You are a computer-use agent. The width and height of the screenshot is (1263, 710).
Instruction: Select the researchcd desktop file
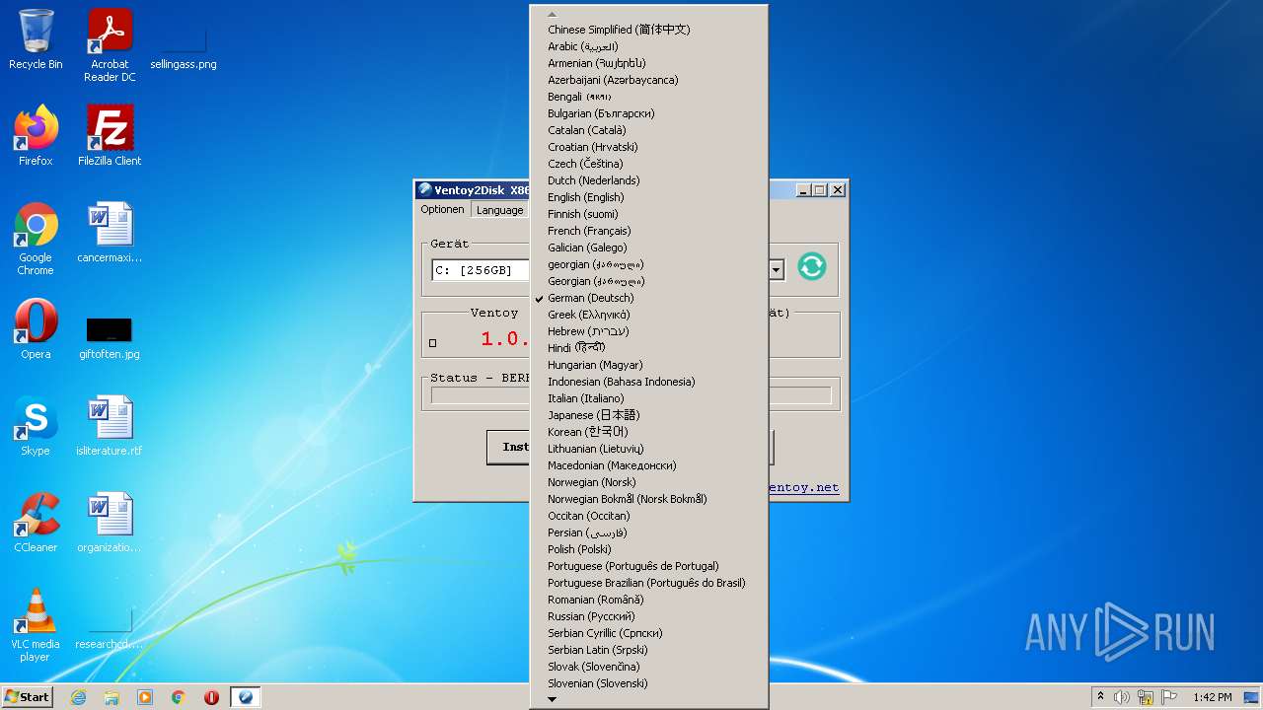110,627
